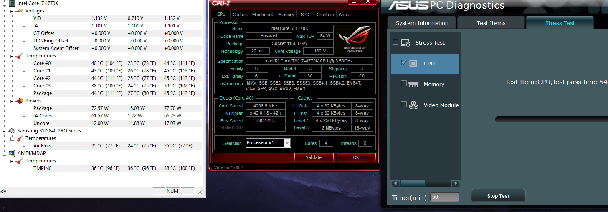Screen dimensions: 608x212
Task: Click the NUM indicator in the status bar
Action: pos(172,191)
